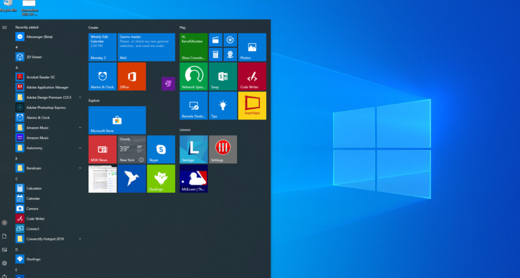This screenshot has height=278, width=520.
Task: Open the user account avatar in sidebar
Action: [5, 223]
